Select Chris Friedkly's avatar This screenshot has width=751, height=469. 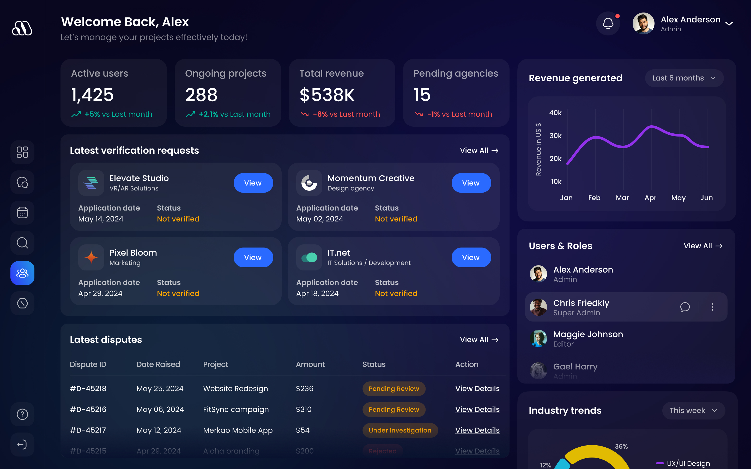(x=538, y=307)
